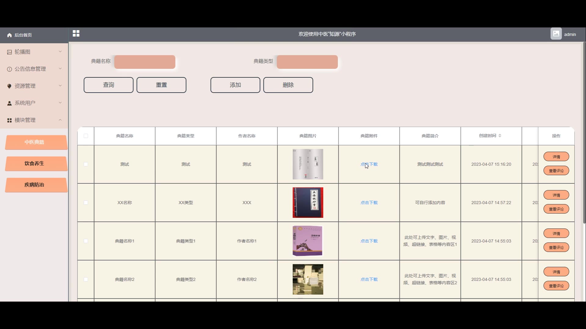Image resolution: width=586 pixels, height=329 pixels.
Task: Select the checkbox for the 典籍名称1 row
Action: (x=86, y=241)
